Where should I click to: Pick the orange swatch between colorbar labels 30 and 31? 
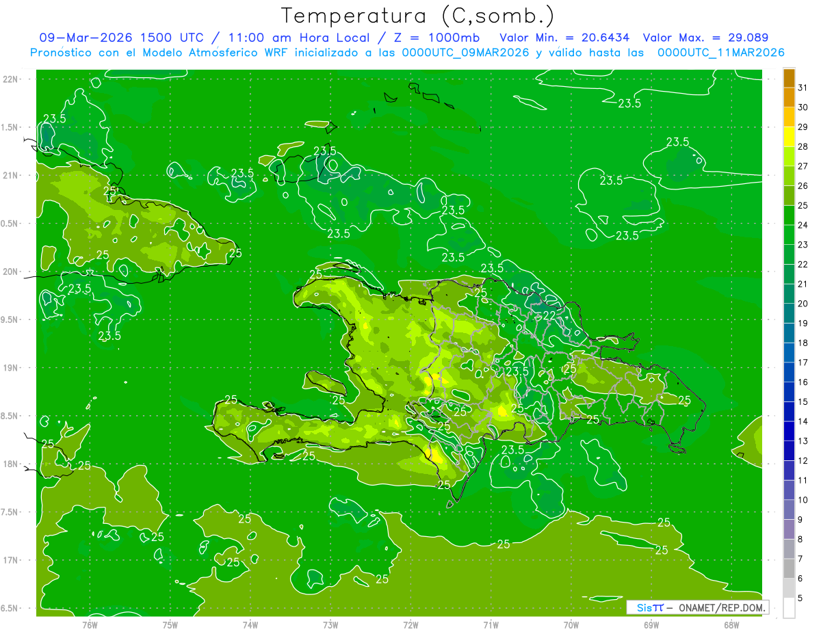(x=789, y=97)
